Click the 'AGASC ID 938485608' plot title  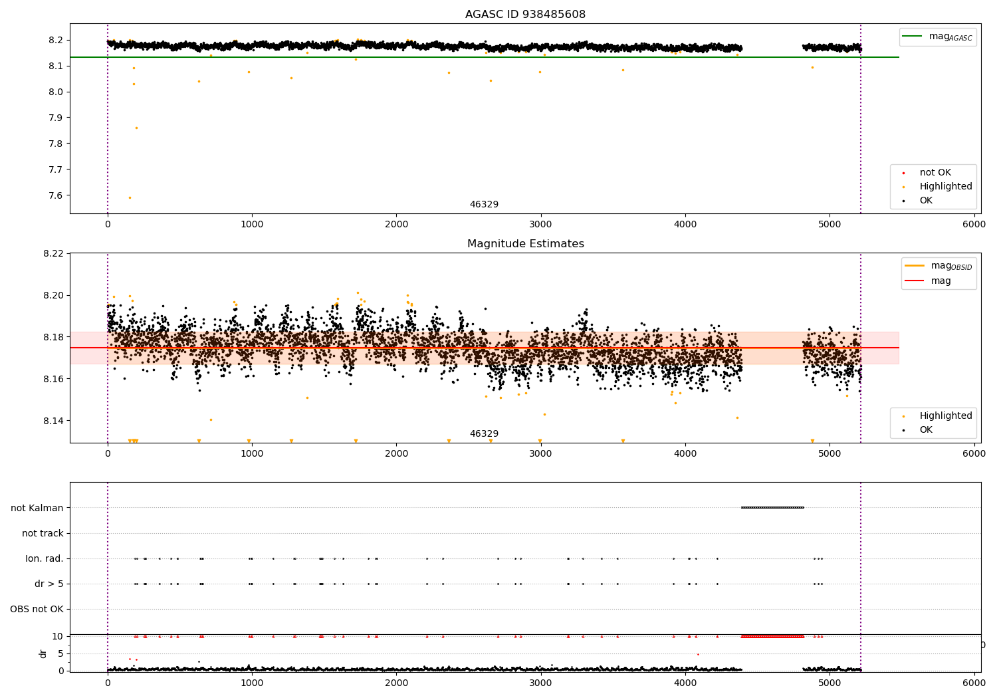pyautogui.click(x=525, y=15)
